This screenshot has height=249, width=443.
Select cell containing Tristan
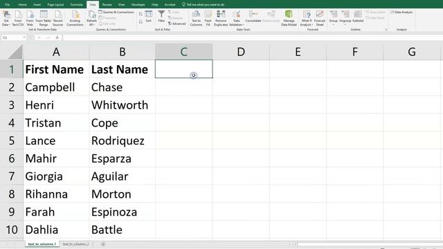[56, 123]
